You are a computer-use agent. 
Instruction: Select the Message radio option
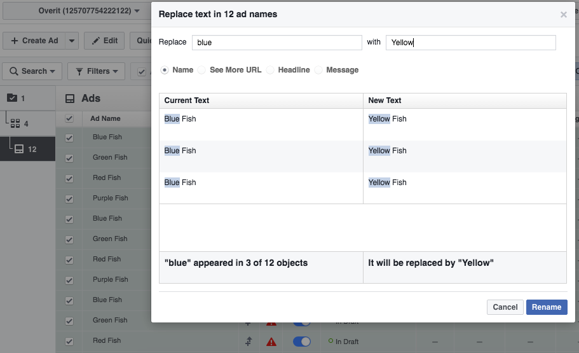point(318,70)
